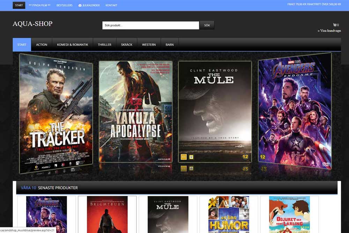This screenshot has width=349, height=233.
Task: Focus the Sök produkt search field
Action: tap(151, 26)
